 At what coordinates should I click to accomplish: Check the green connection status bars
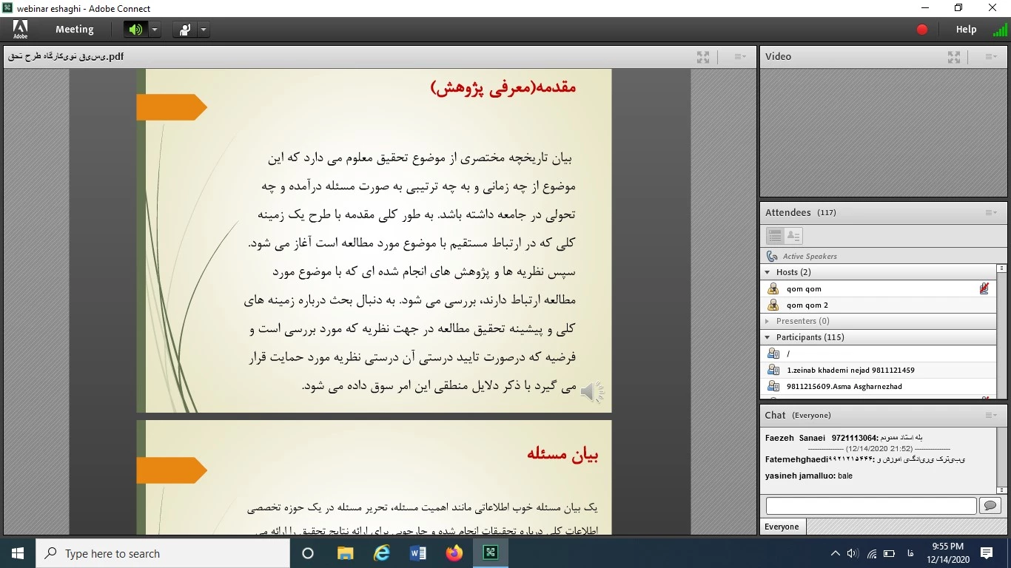(x=999, y=30)
